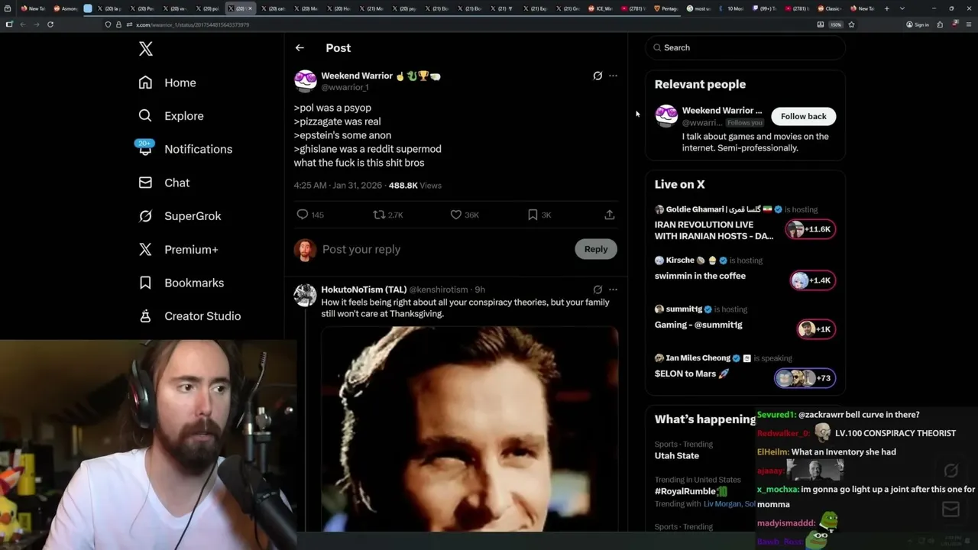Click the Reply button
The image size is (978, 550).
(596, 249)
